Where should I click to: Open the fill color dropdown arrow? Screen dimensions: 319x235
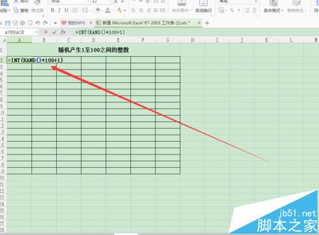point(102,10)
